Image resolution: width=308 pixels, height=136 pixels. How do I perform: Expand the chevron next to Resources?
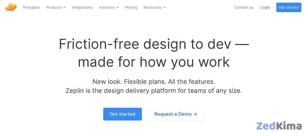point(164,7)
